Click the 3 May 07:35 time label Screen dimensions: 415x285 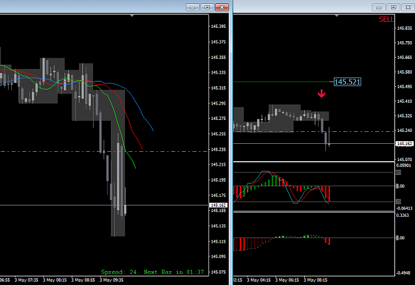pos(26,280)
